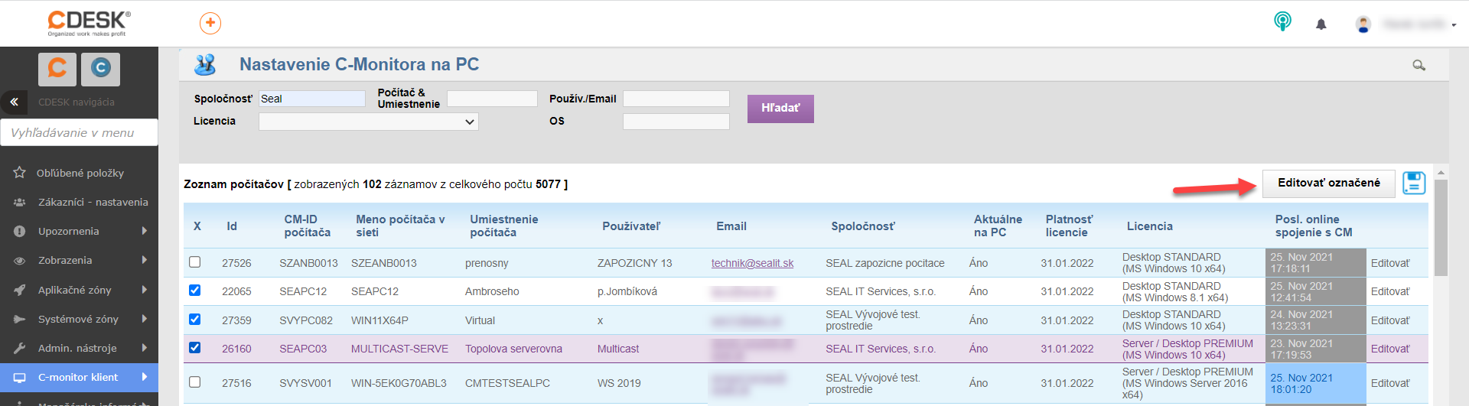Image resolution: width=1469 pixels, height=406 pixels.
Task: Click the Editovať označené button
Action: (1329, 184)
